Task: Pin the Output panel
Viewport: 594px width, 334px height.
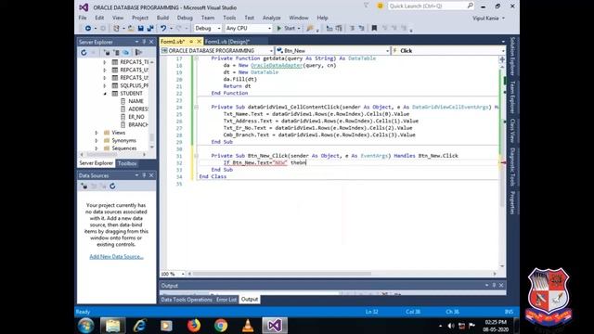Action: (x=494, y=285)
